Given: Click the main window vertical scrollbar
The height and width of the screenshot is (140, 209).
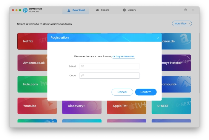Looking at the screenshot, I should coord(199,63).
